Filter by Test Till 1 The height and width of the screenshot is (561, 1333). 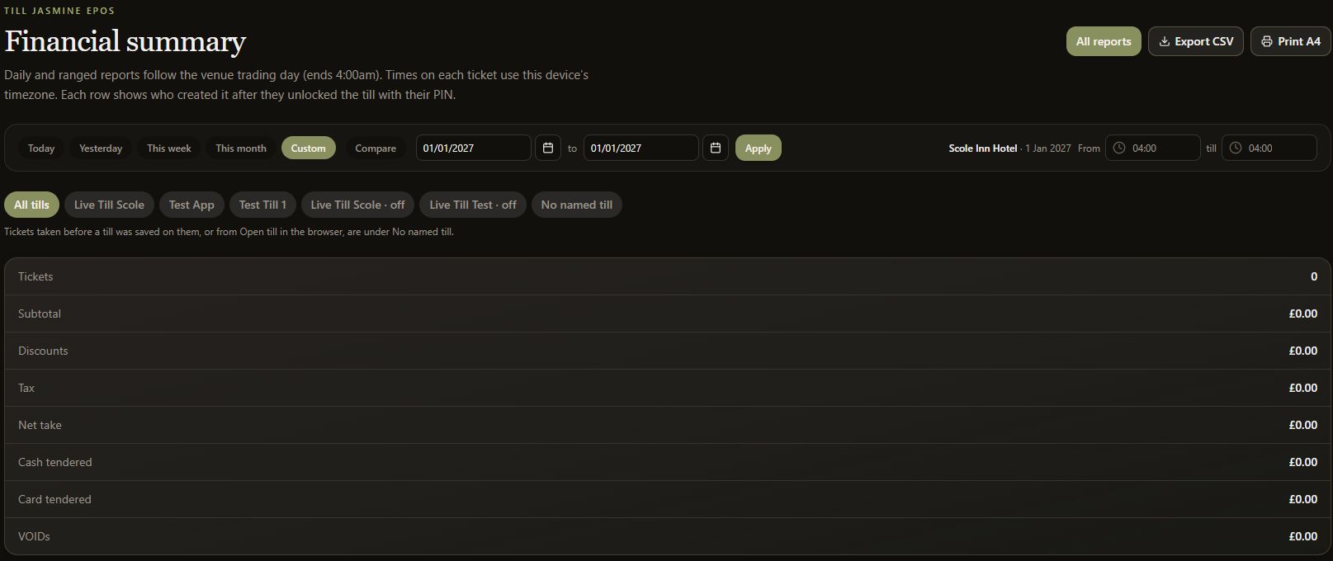(262, 205)
